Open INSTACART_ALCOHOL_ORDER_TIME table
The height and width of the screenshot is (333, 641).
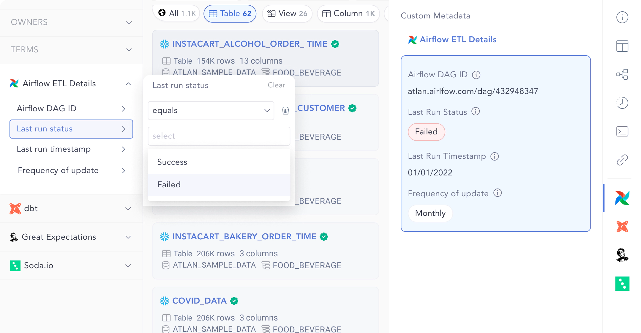point(250,44)
